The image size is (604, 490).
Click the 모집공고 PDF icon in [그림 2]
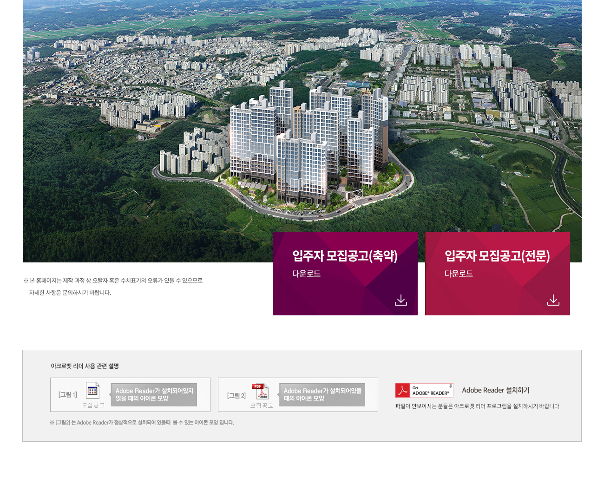coord(260,391)
